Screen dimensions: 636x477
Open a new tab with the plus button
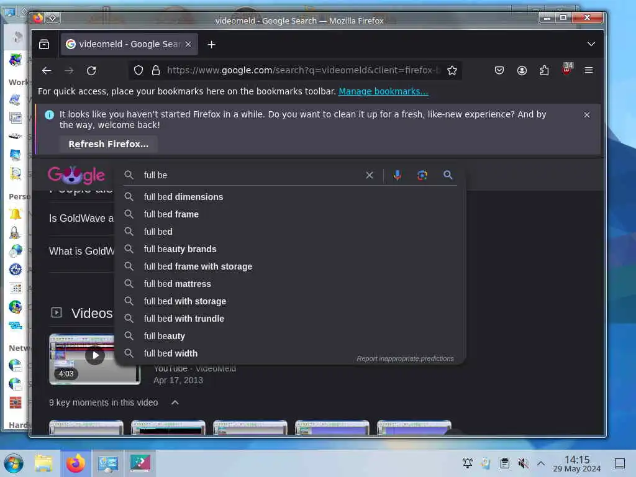[x=211, y=44]
